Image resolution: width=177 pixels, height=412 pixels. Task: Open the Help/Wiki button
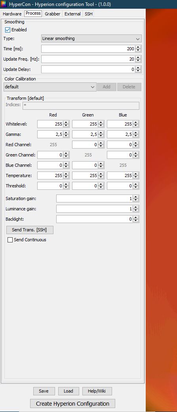[97, 391]
